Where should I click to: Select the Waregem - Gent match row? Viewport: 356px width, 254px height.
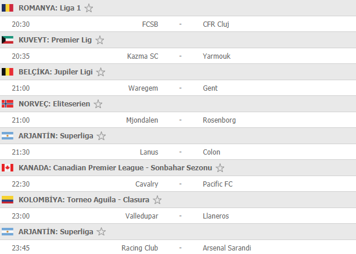(178, 88)
